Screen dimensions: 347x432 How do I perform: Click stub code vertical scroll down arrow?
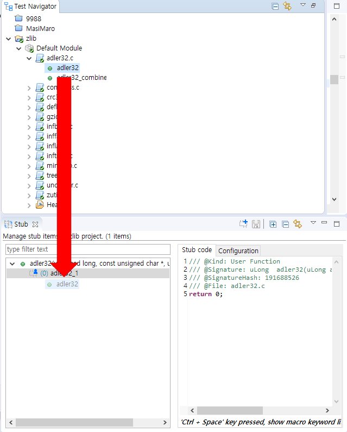click(336, 402)
